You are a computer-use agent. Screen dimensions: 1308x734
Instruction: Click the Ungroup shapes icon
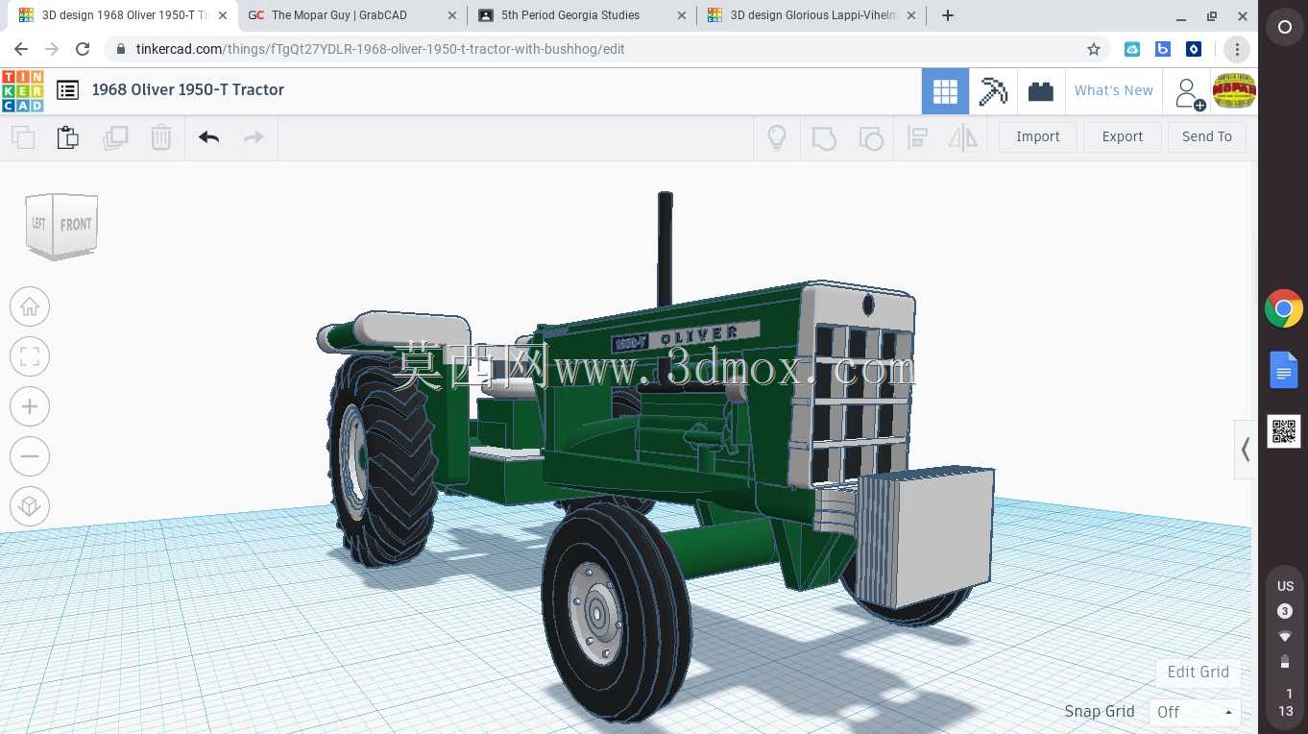click(870, 137)
